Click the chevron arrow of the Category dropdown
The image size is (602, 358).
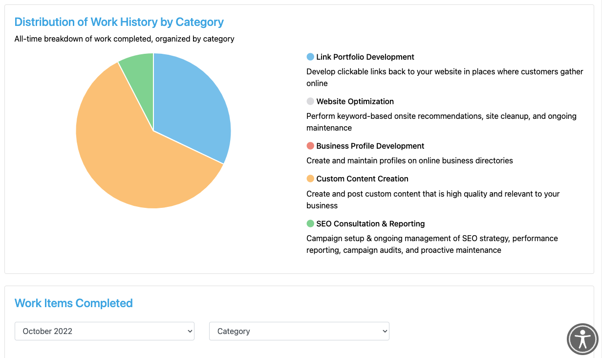click(x=385, y=331)
